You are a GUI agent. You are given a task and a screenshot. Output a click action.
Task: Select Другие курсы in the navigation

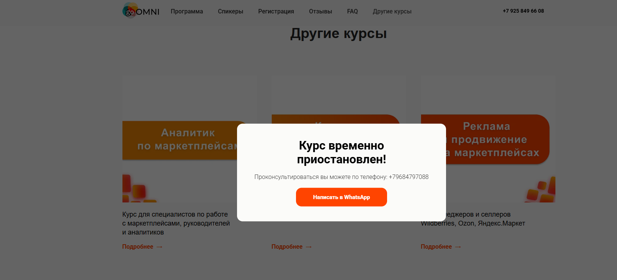point(392,12)
